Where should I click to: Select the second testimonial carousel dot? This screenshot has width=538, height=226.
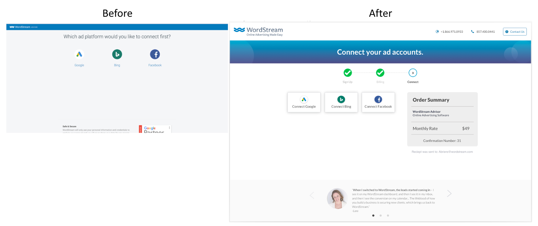point(381,216)
